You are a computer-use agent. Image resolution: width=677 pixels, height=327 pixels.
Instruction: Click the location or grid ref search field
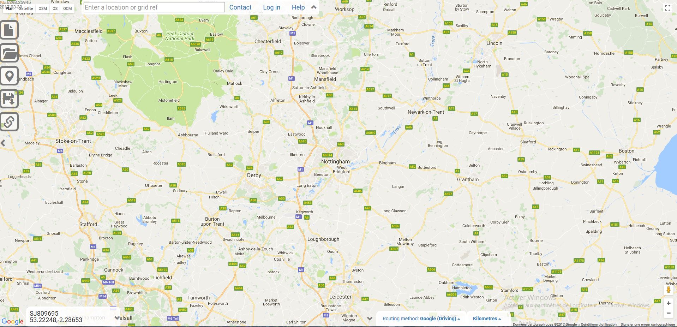(x=154, y=7)
